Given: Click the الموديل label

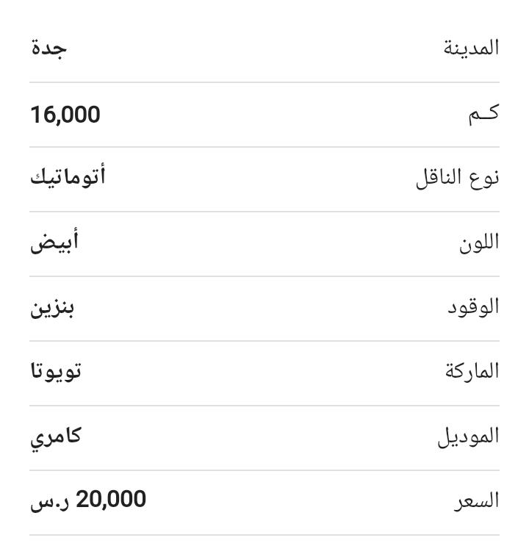Looking at the screenshot, I should point(469,437).
